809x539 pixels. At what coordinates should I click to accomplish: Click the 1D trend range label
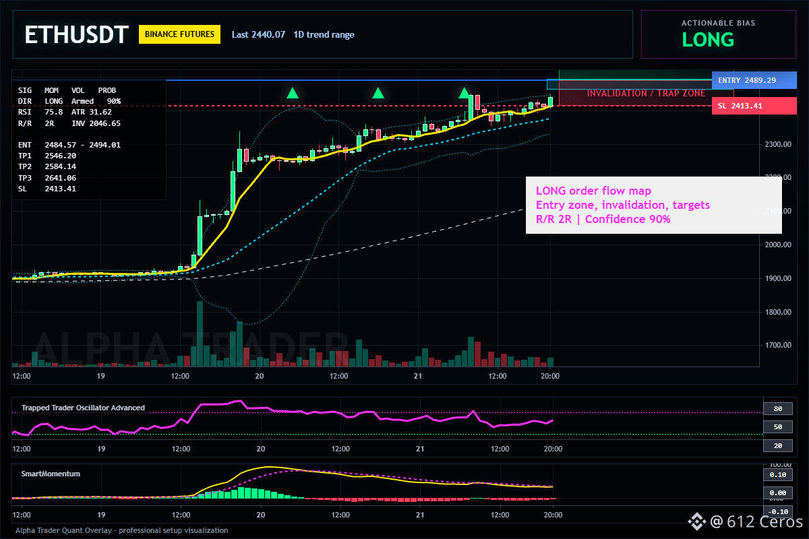pos(324,34)
